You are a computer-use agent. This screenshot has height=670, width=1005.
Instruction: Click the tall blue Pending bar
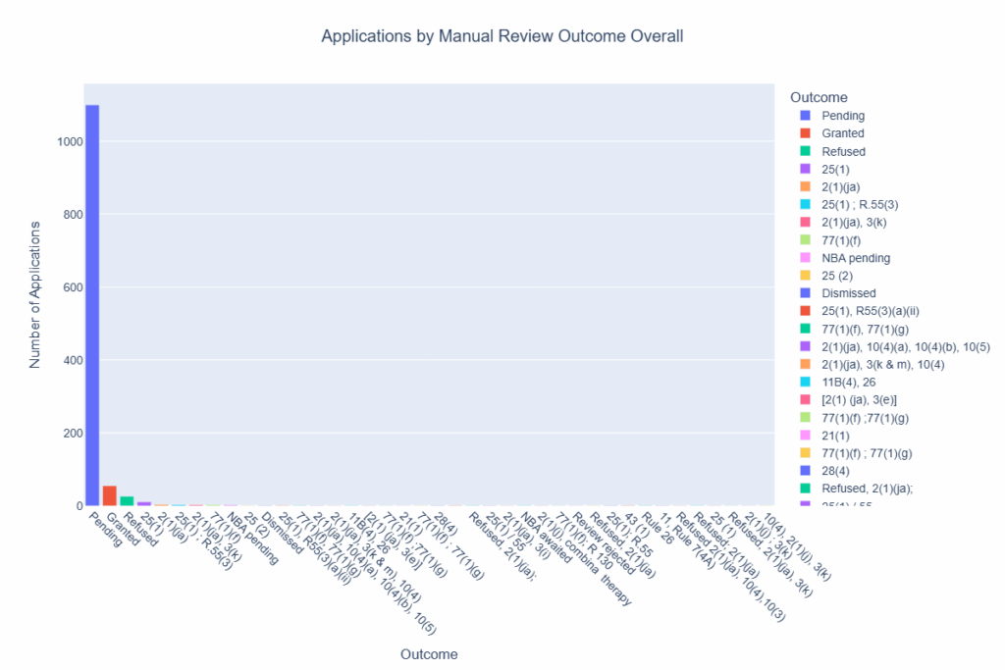(x=92, y=304)
